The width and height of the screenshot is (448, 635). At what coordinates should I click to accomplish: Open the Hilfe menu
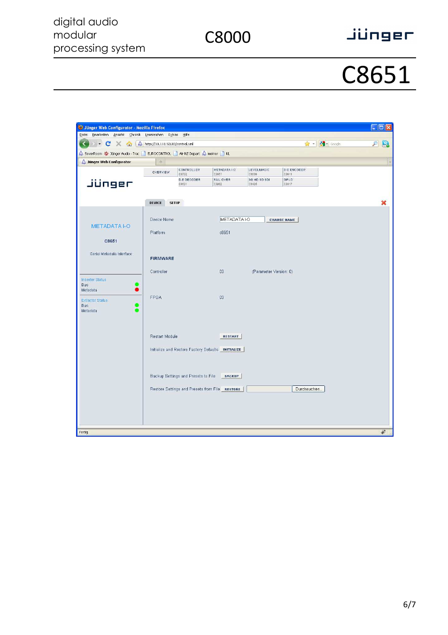click(186, 135)
